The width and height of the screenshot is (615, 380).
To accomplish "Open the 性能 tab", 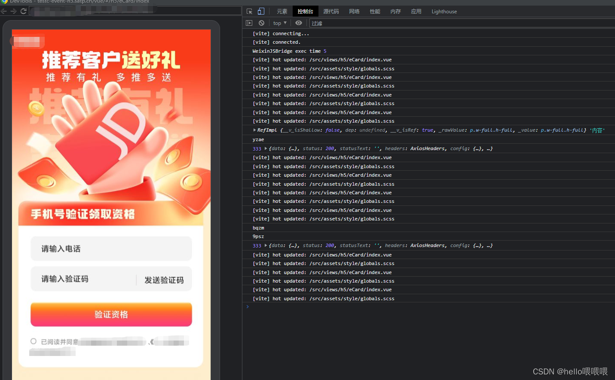I will coord(375,12).
